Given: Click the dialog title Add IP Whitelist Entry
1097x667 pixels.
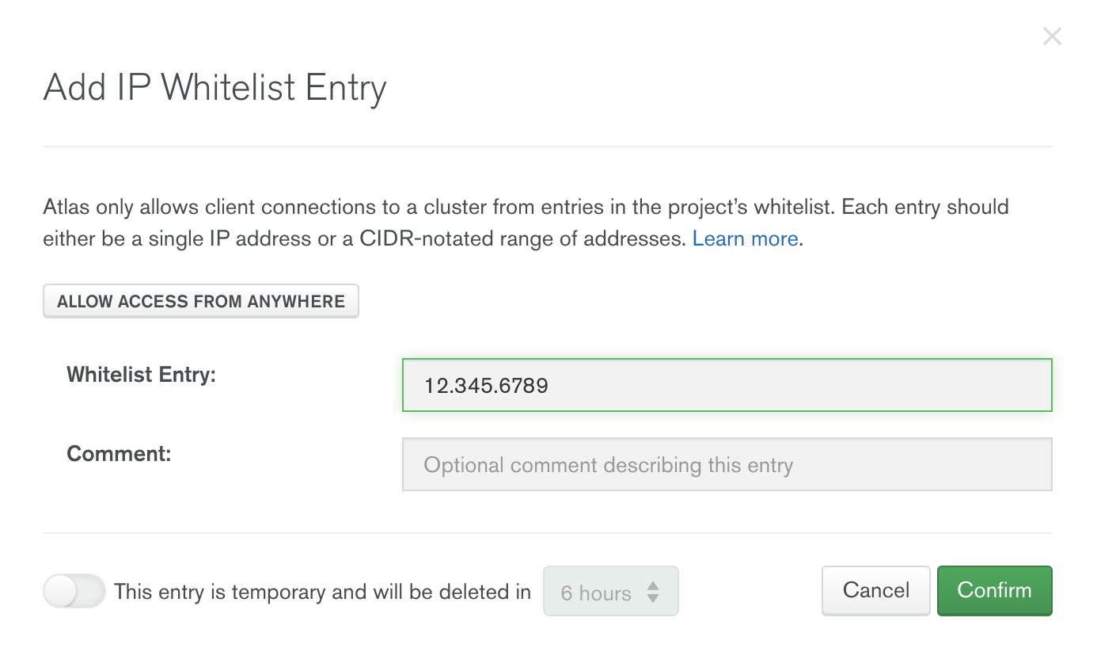Looking at the screenshot, I should point(214,87).
